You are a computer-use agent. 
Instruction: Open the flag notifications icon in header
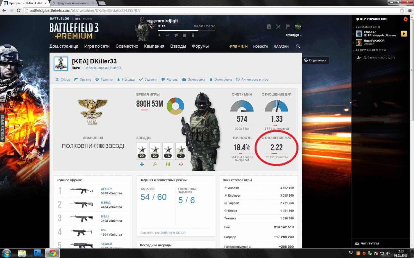(288, 27)
